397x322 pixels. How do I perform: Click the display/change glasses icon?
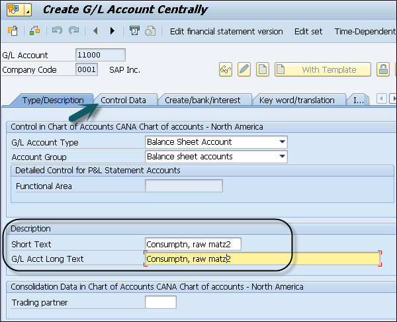pyautogui.click(x=227, y=70)
